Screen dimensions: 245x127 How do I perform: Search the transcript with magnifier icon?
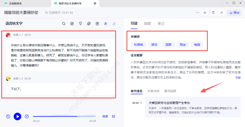coord(64,23)
